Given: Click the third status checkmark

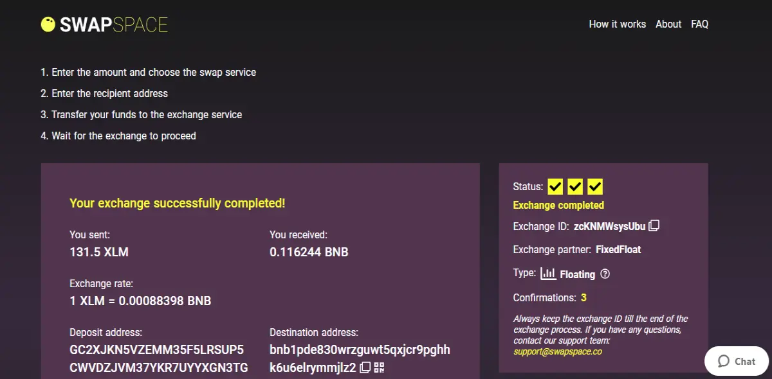Looking at the screenshot, I should point(595,187).
